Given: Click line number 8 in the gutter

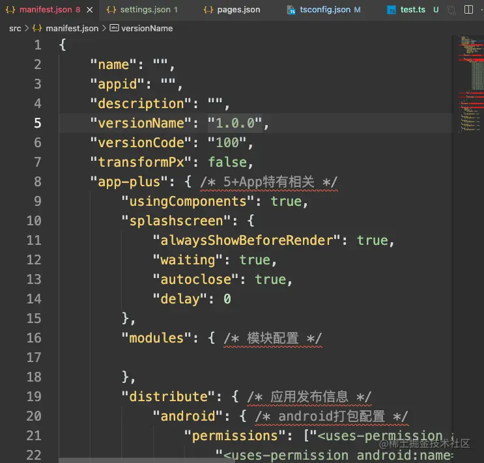Looking at the screenshot, I should (38, 182).
